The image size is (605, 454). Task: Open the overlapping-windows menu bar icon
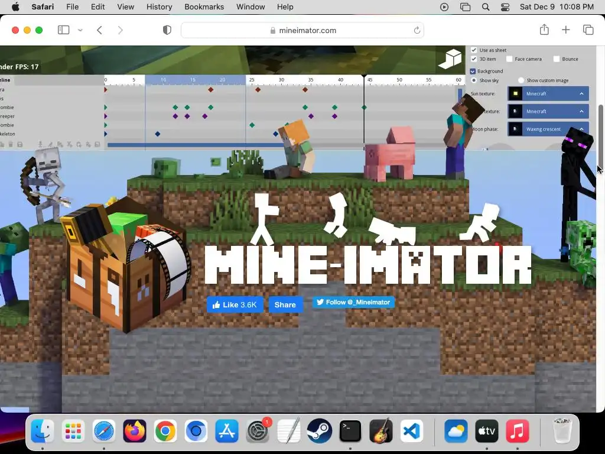click(466, 7)
